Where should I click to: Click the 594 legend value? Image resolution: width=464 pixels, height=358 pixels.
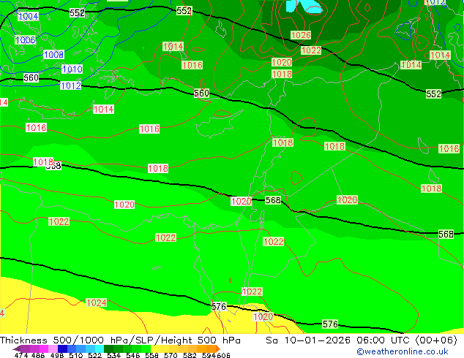coord(209,355)
